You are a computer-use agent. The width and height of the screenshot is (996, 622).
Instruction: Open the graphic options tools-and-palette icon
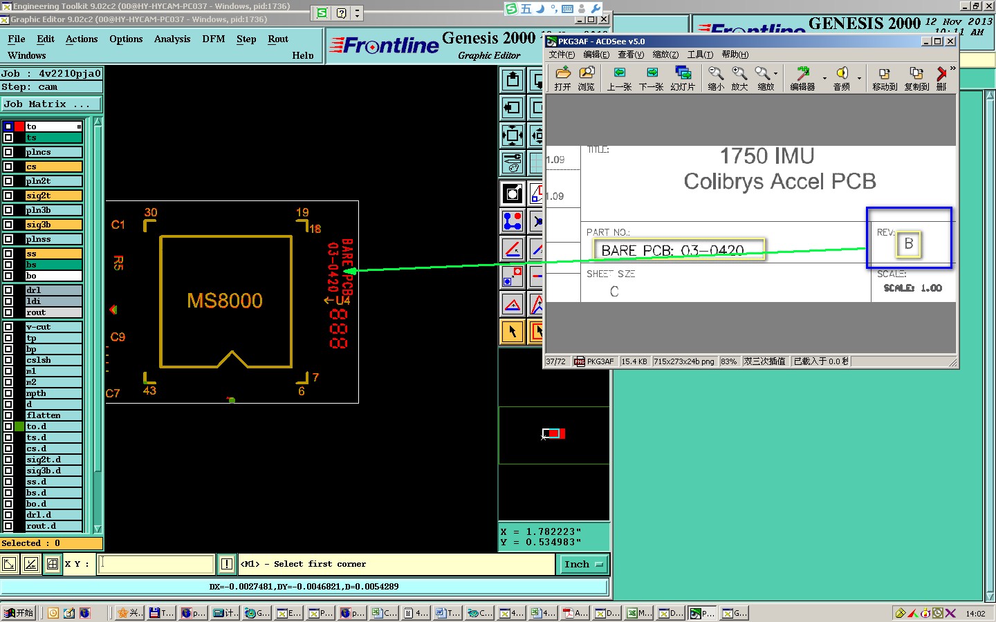coord(513,163)
